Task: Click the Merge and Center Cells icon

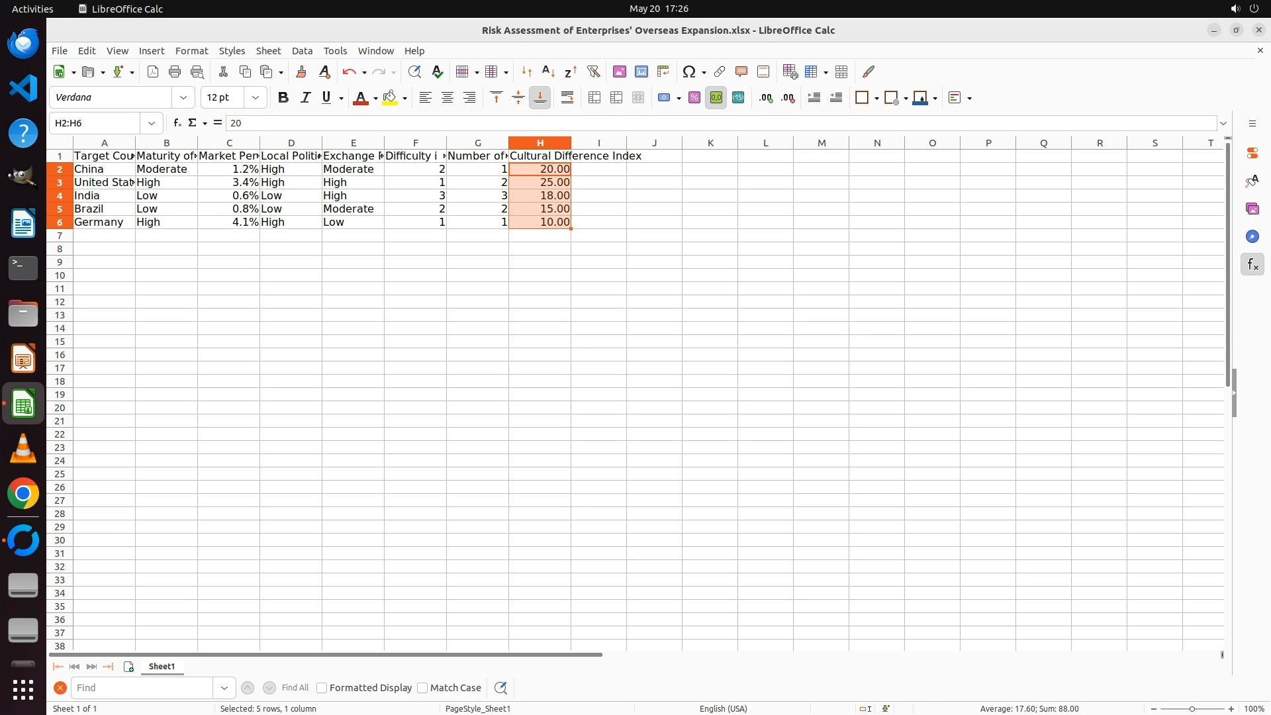Action: (594, 98)
